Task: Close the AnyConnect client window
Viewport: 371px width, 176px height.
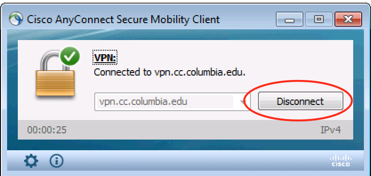Action: pos(348,20)
